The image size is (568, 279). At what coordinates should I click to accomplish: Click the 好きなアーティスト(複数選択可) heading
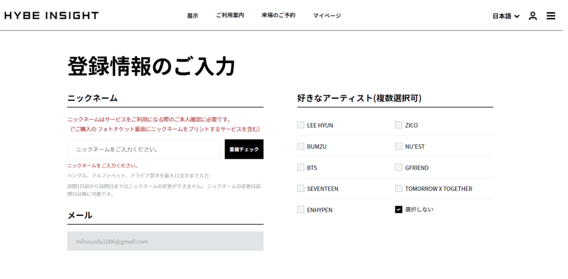[359, 98]
